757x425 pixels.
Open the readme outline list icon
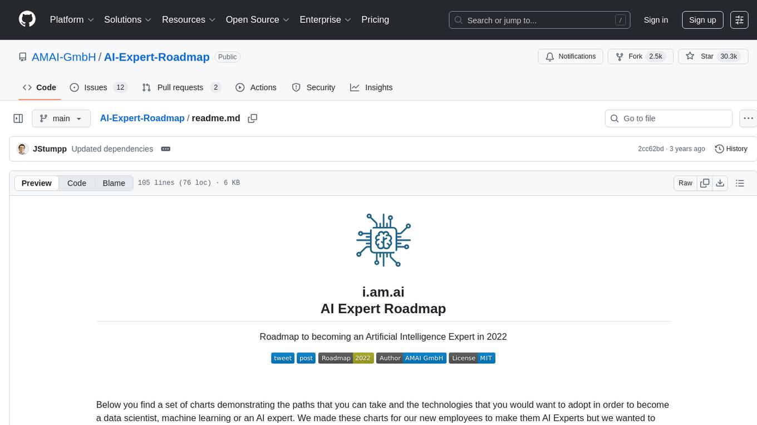pyautogui.click(x=740, y=183)
